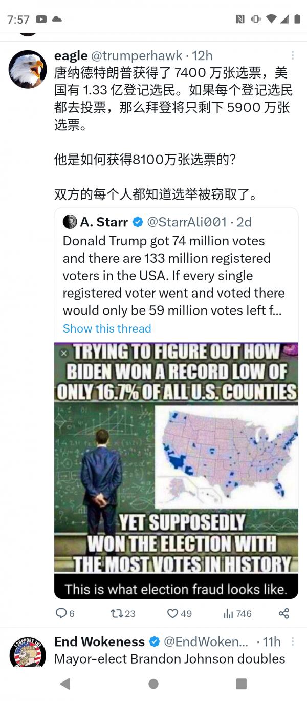Tap Show this thread link

[107, 328]
